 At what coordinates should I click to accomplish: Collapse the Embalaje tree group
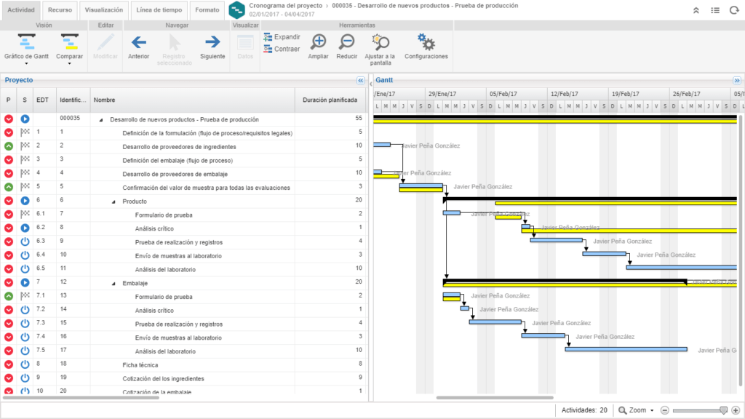pos(113,283)
